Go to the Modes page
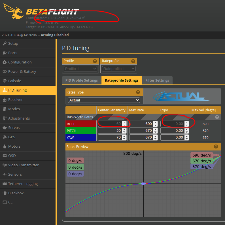The height and width of the screenshot is (225, 225). 28,109
